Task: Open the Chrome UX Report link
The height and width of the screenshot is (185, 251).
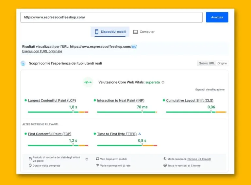Action: [x=199, y=159]
